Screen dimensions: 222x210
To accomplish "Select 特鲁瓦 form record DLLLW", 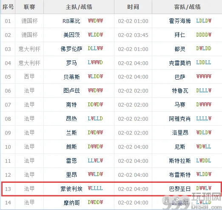I will pos(204,91).
